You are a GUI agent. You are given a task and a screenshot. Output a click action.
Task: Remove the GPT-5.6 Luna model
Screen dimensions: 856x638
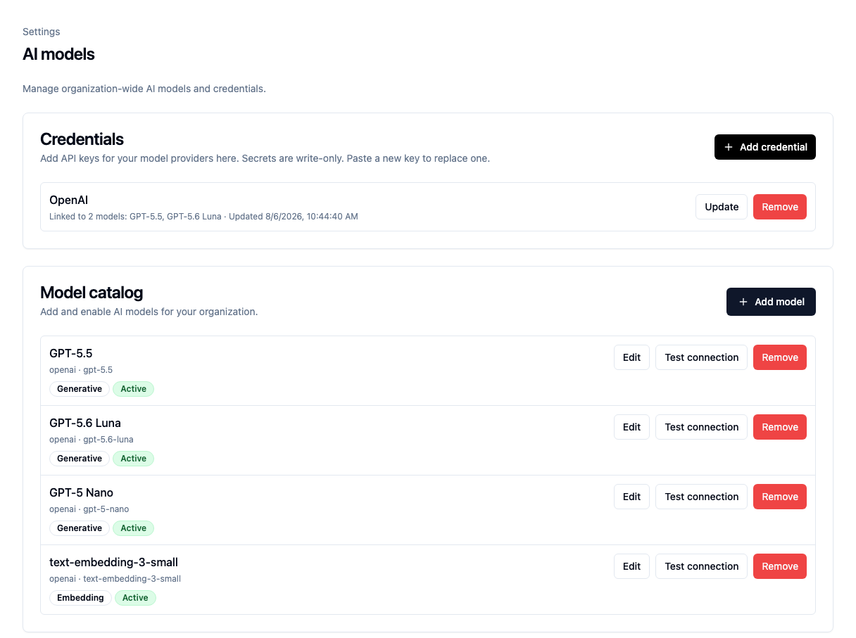[780, 427]
